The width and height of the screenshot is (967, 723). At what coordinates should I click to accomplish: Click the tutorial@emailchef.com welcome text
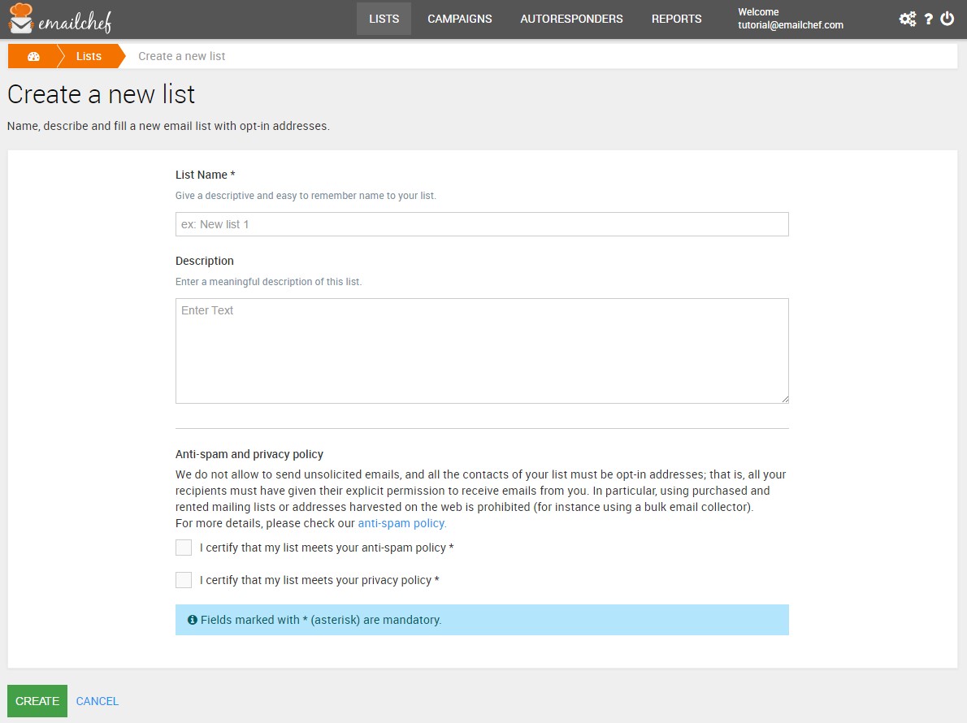tap(790, 25)
